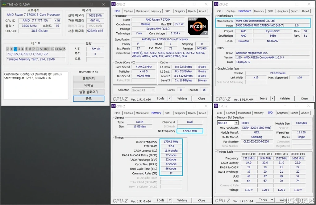Click the Max TDP 65.0 W value

[179, 24]
